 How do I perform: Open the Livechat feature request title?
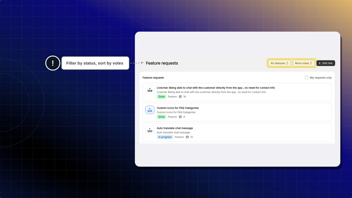tap(216, 88)
